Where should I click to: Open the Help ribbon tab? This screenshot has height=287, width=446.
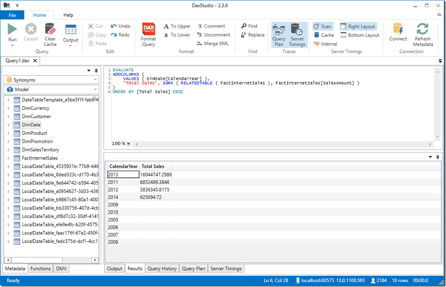click(x=68, y=14)
